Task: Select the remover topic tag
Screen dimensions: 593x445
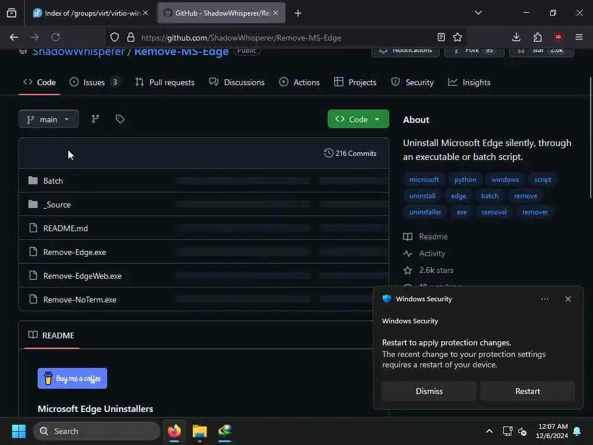Action: pyautogui.click(x=535, y=212)
